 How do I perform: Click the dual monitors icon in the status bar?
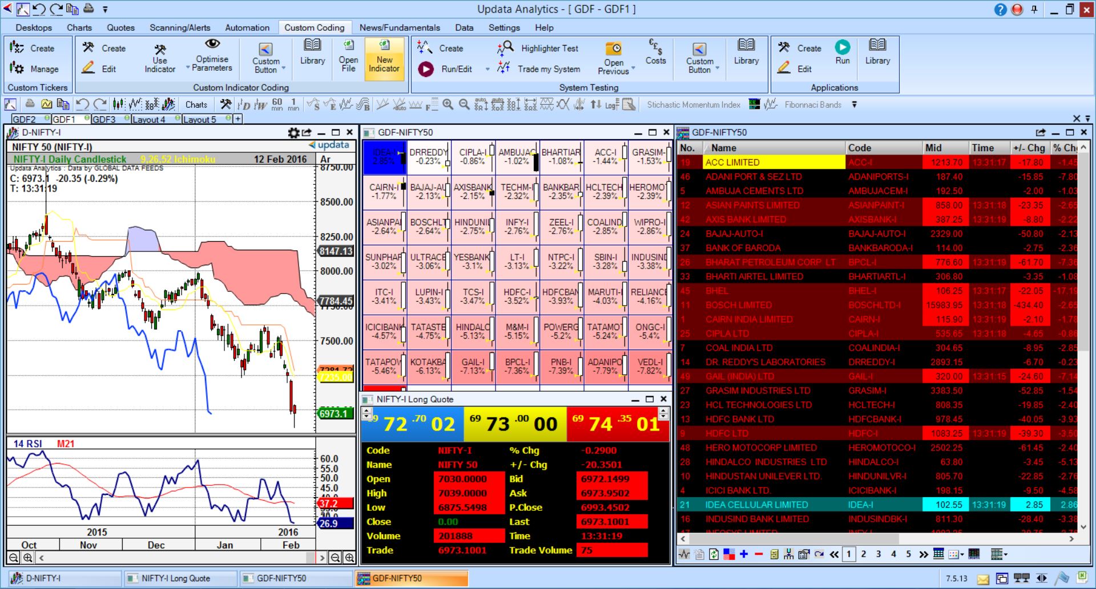pos(1022,578)
